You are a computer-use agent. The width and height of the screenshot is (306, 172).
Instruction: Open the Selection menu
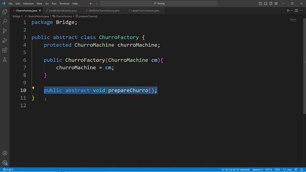28,3
